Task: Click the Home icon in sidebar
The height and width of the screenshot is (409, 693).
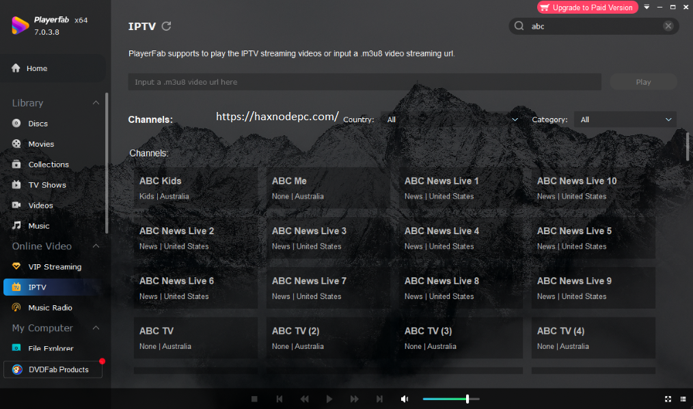Action: tap(16, 68)
